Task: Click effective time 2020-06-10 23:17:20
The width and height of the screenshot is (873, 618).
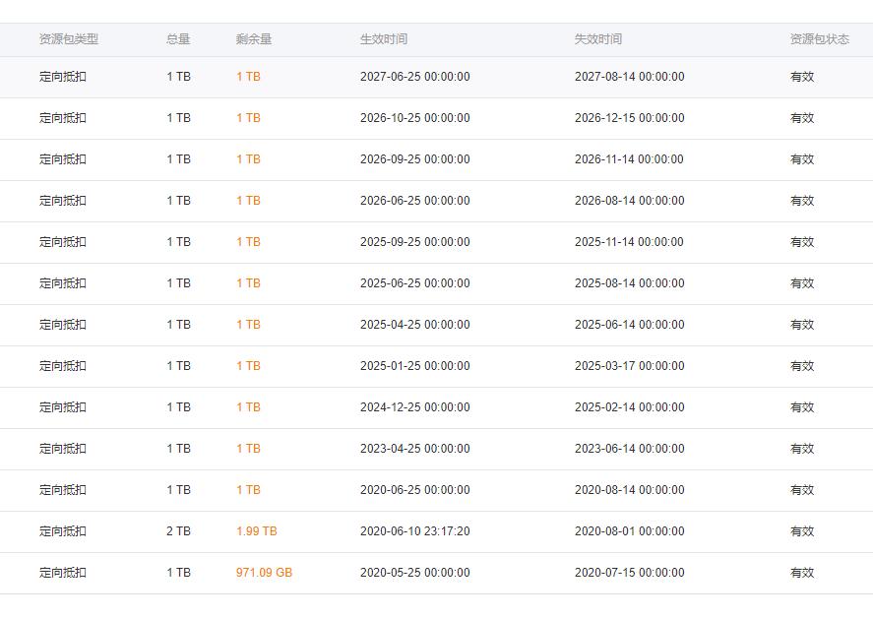Action: pyautogui.click(x=414, y=531)
